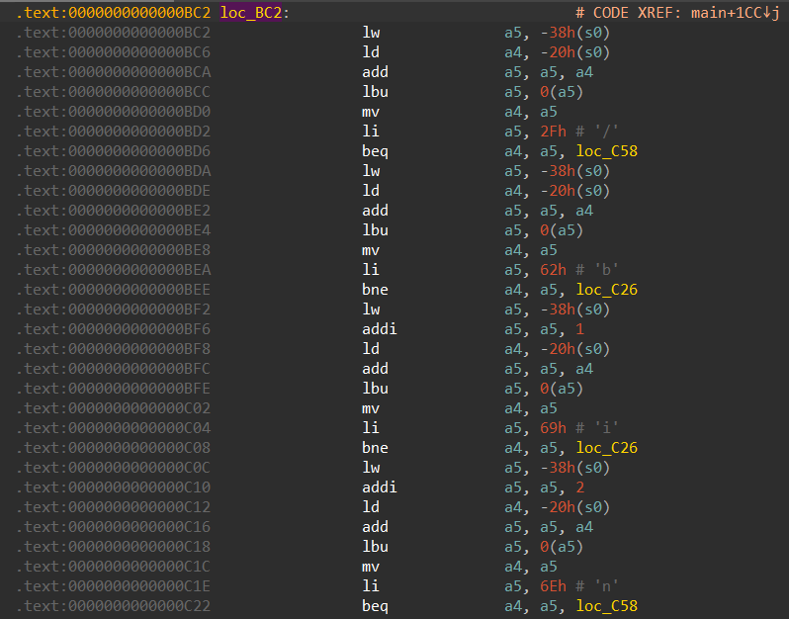This screenshot has width=789, height=619.
Task: Select the bne mnemonic at address BEE
Action: coord(375,290)
